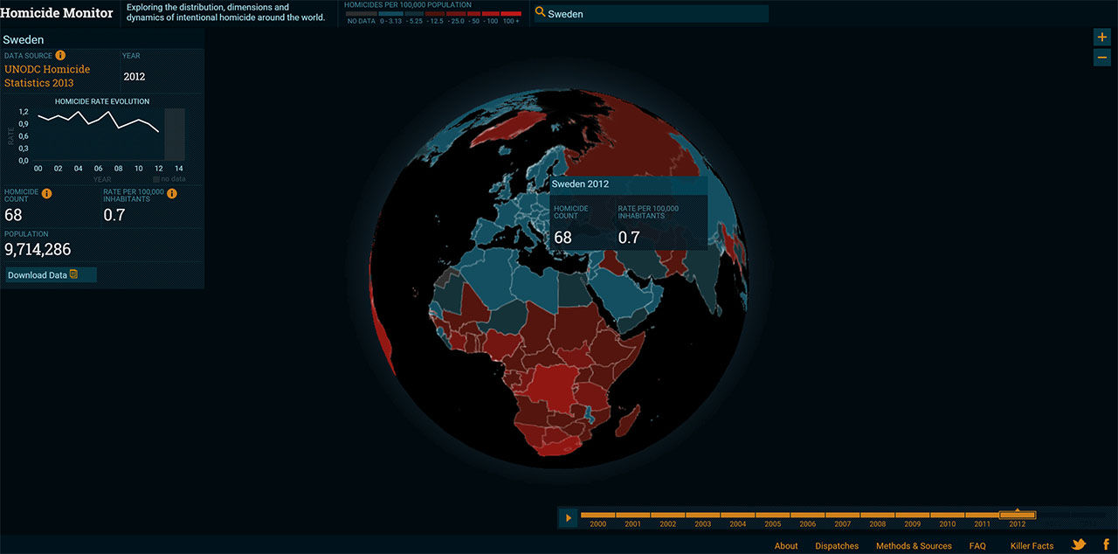This screenshot has height=554, width=1118.
Task: Open the About page
Action: click(786, 545)
